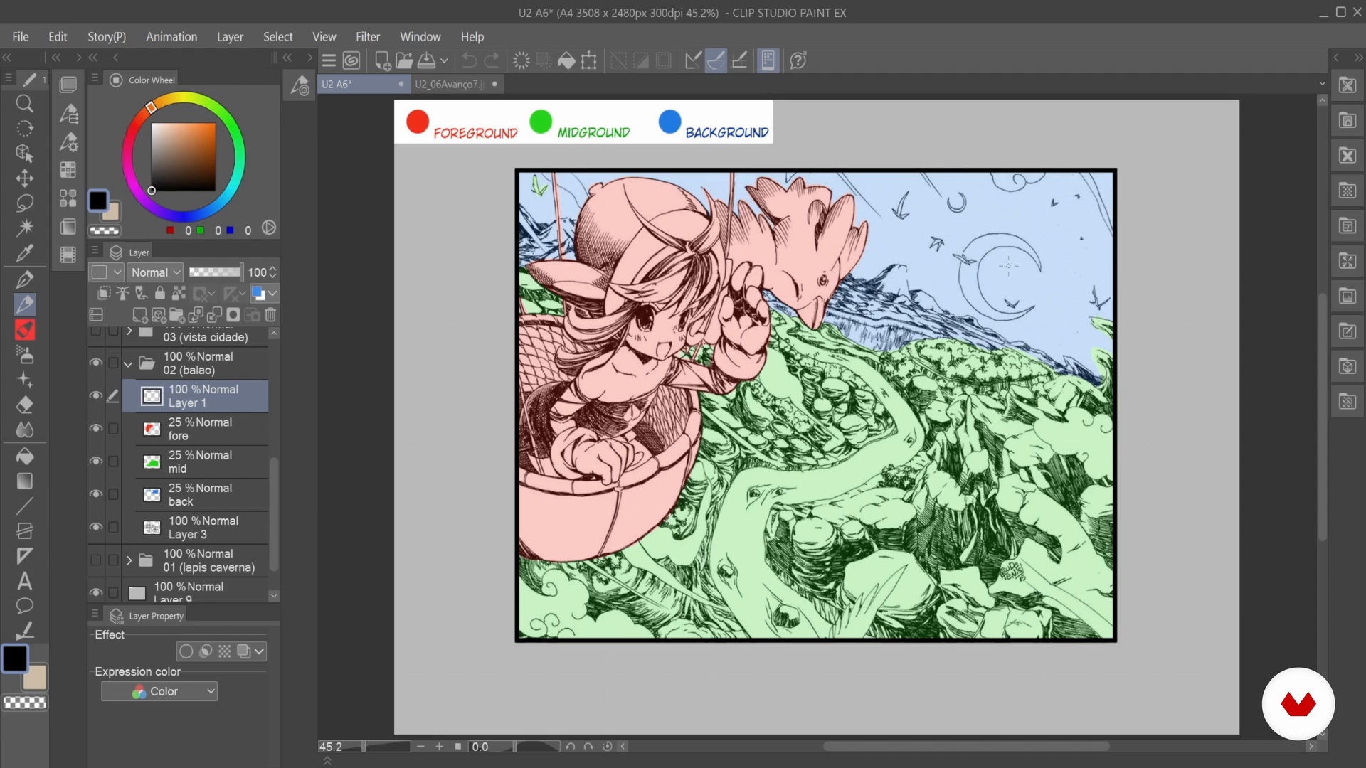Expand the 01 (lapis caverna) folder
Screen dimensions: 1366x768
pos(129,560)
